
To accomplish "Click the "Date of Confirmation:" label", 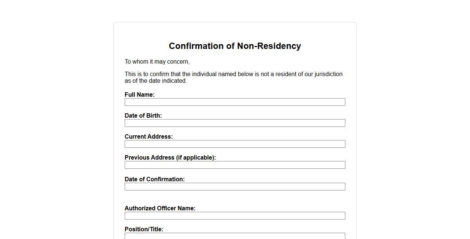I will pyautogui.click(x=154, y=179).
